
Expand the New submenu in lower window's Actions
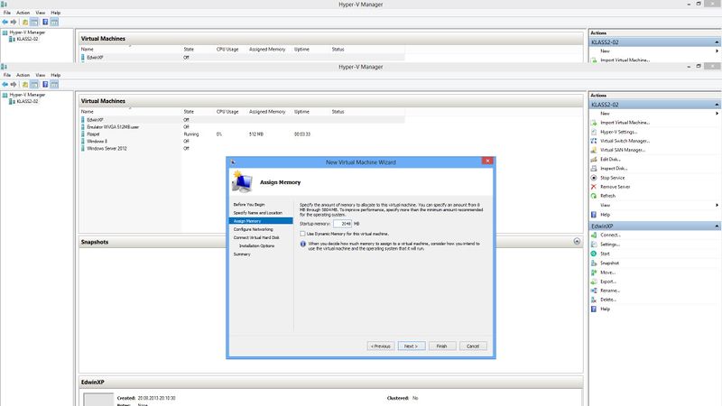[717, 114]
